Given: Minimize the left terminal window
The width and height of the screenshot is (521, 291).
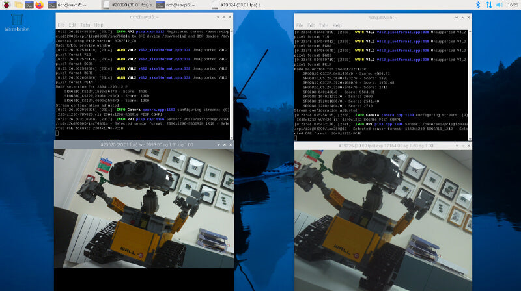Looking at the screenshot, I should coord(218,17).
